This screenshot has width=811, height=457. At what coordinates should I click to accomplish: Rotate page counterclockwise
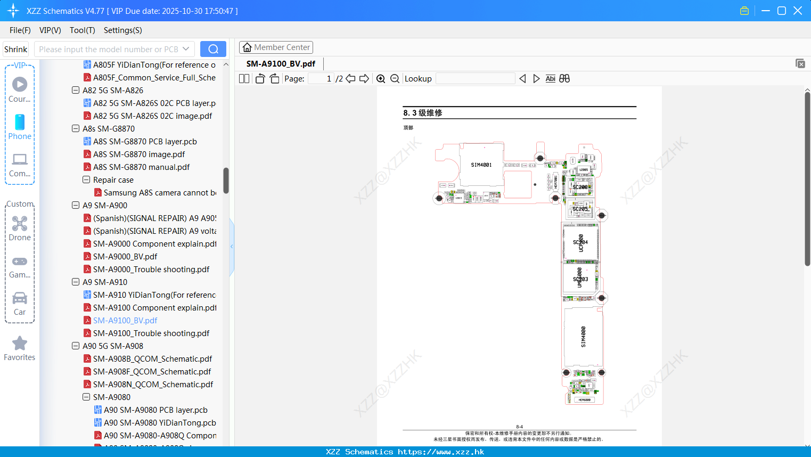coord(260,78)
